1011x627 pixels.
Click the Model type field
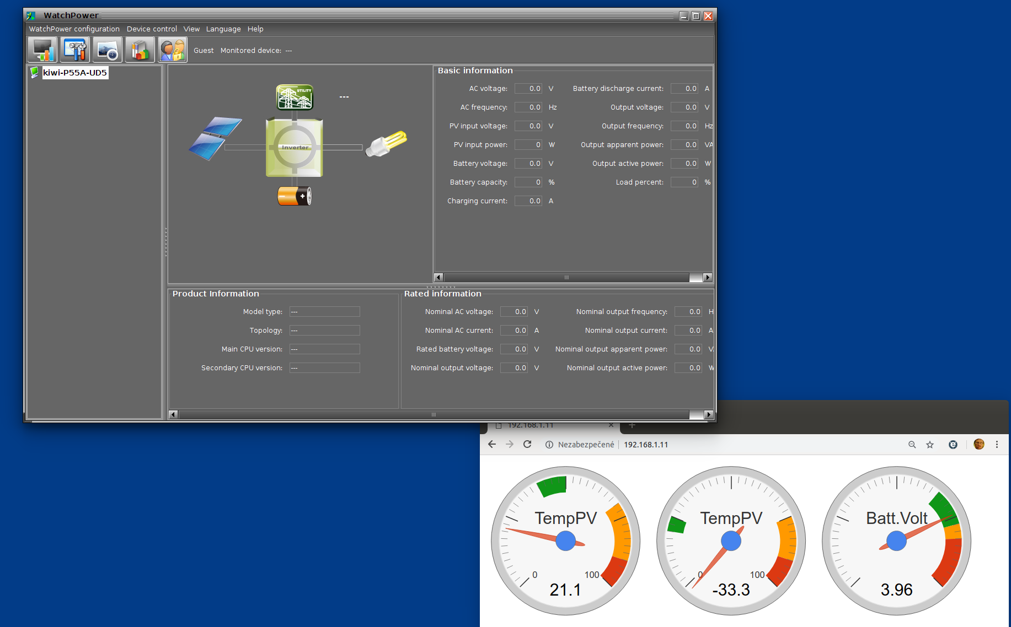(x=324, y=312)
